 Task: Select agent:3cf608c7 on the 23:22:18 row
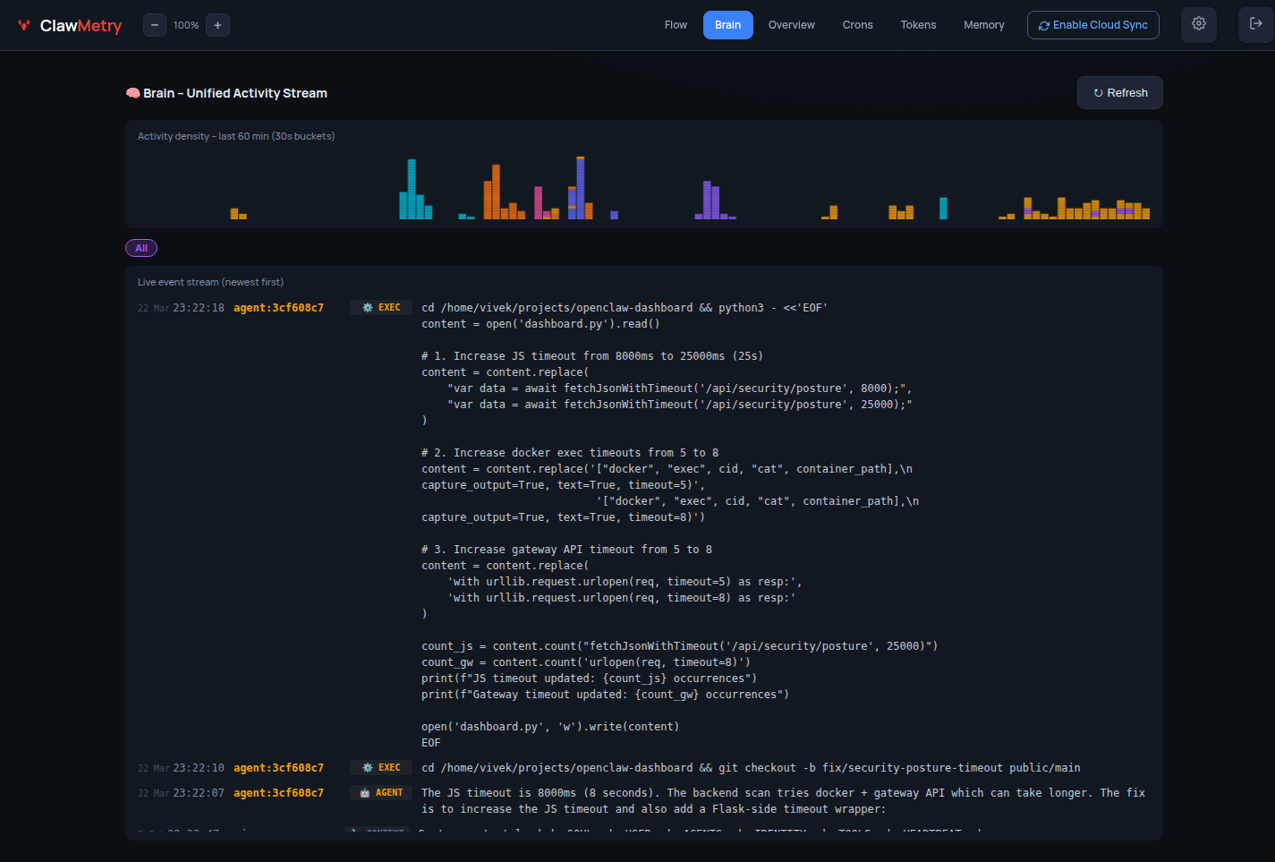point(278,307)
